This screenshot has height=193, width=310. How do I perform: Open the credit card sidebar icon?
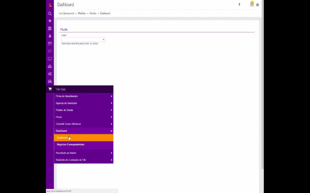click(50, 43)
